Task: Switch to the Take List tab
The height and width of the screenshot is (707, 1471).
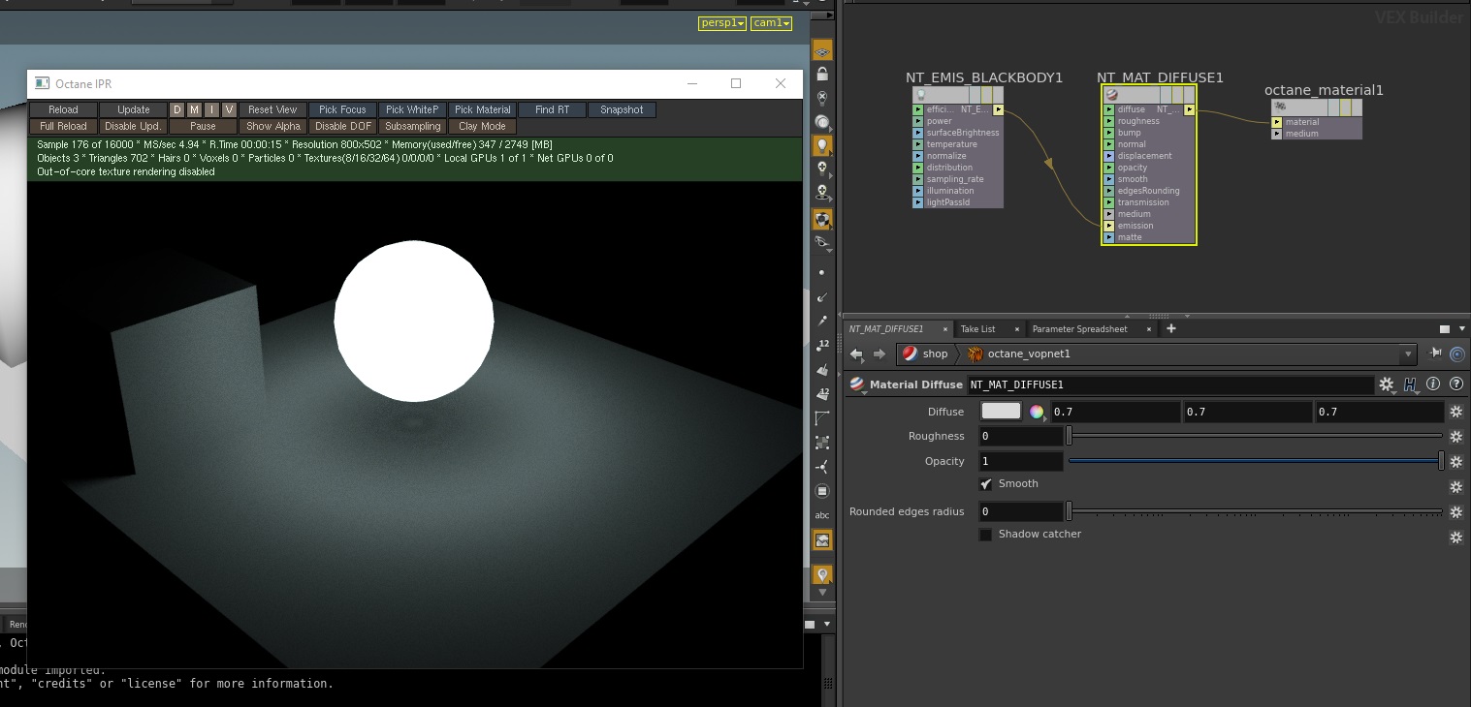Action: [x=977, y=329]
